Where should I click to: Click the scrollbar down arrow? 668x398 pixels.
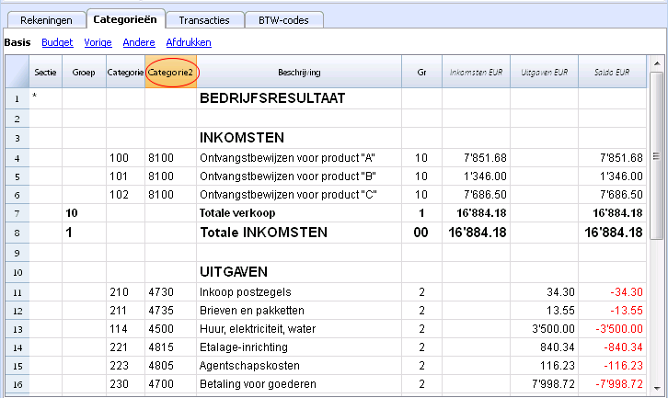(656, 388)
